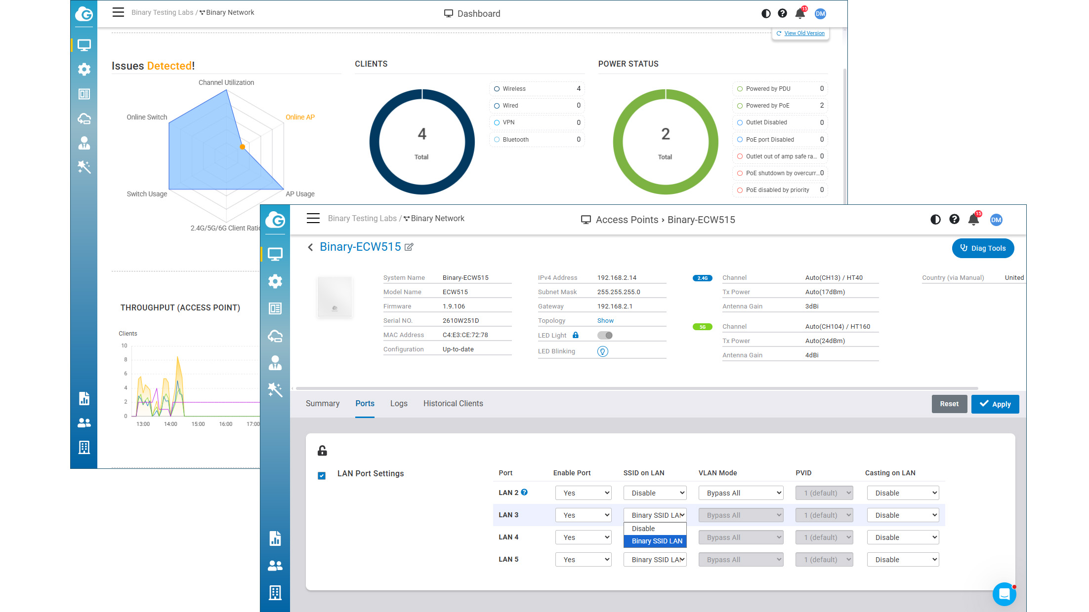
Task: Switch to the Logs tab
Action: coord(399,404)
